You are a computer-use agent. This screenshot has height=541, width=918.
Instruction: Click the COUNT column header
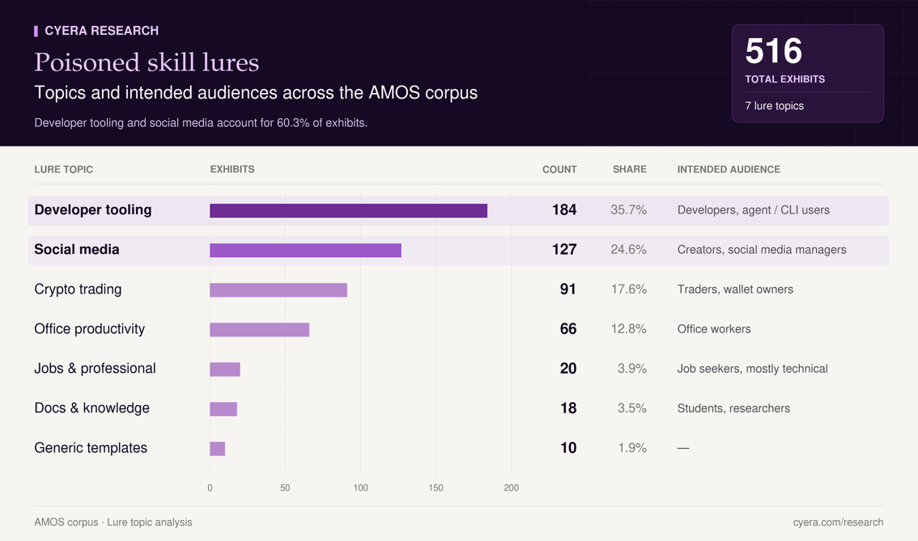(x=559, y=170)
